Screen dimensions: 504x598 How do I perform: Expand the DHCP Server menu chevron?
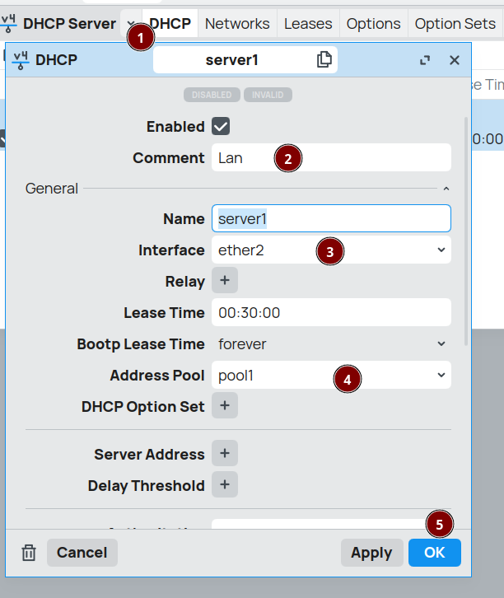(129, 23)
